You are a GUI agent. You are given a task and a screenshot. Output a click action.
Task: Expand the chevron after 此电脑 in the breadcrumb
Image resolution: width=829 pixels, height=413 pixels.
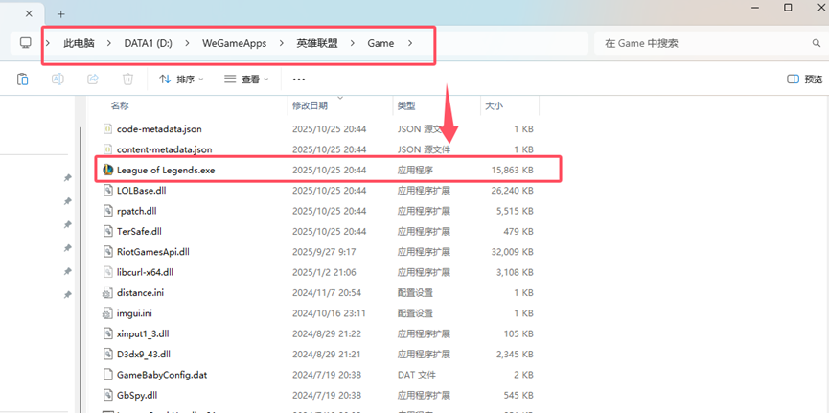pos(109,43)
